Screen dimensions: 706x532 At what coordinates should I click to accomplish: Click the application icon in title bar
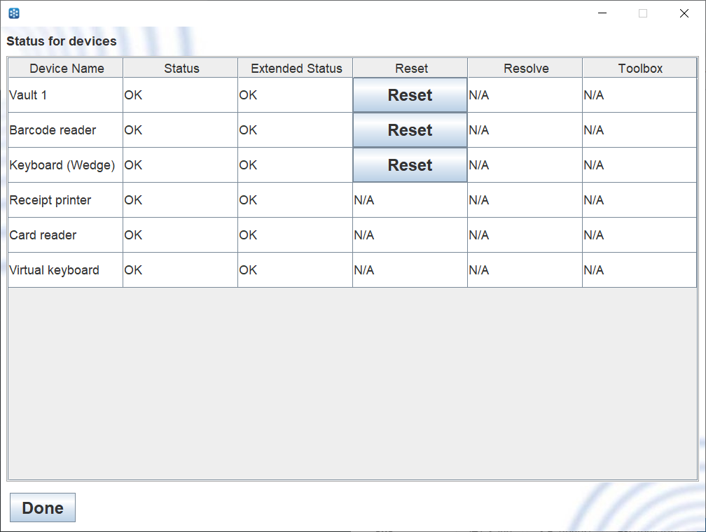[x=14, y=13]
